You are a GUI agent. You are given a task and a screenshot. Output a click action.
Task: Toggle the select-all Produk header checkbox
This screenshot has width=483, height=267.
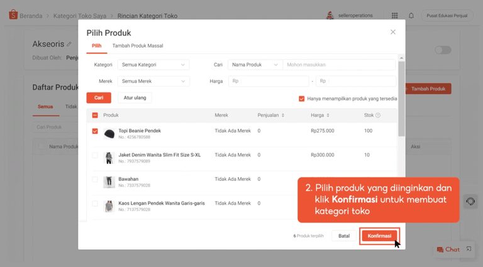95,115
